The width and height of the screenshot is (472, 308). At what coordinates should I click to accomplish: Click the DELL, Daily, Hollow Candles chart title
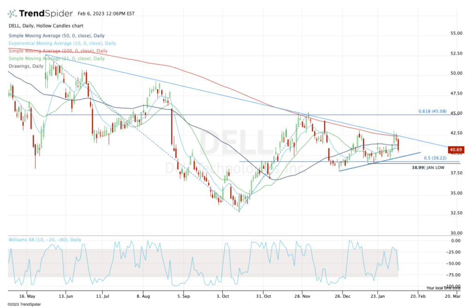tap(46, 26)
